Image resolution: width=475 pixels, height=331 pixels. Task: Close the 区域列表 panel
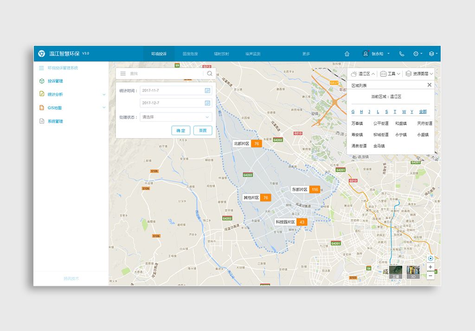point(429,85)
